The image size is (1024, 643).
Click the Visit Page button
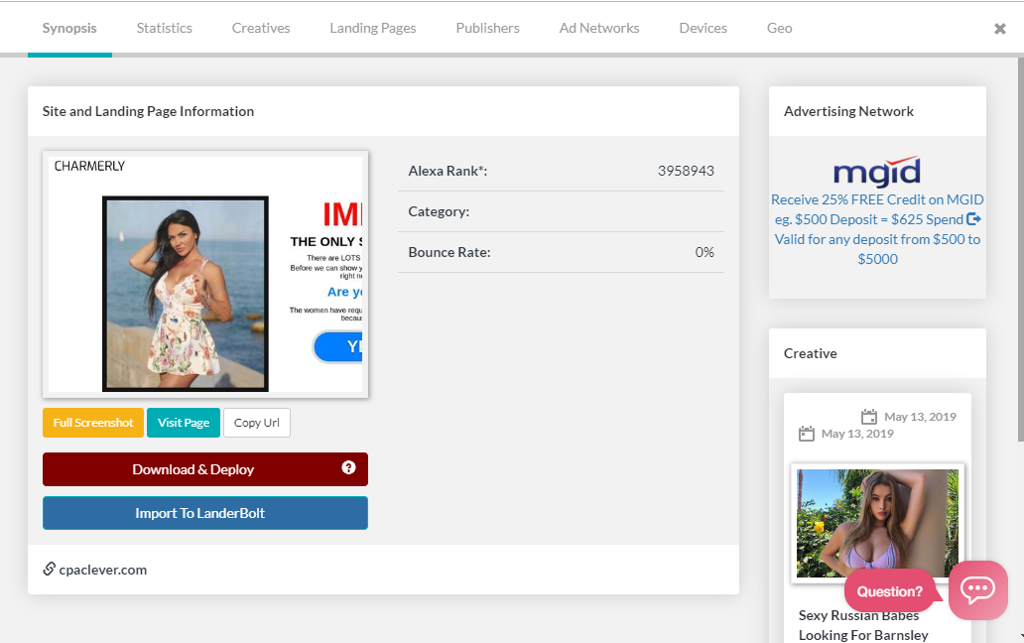pos(184,423)
